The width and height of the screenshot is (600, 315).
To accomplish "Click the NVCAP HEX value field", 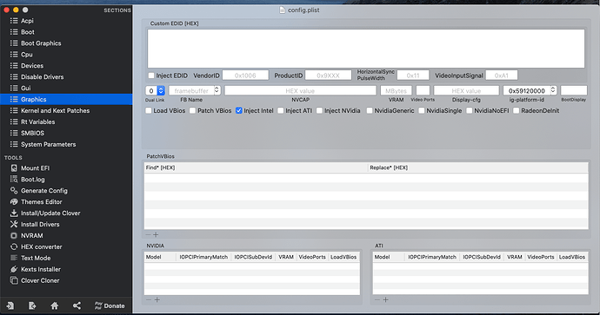I will click(300, 91).
